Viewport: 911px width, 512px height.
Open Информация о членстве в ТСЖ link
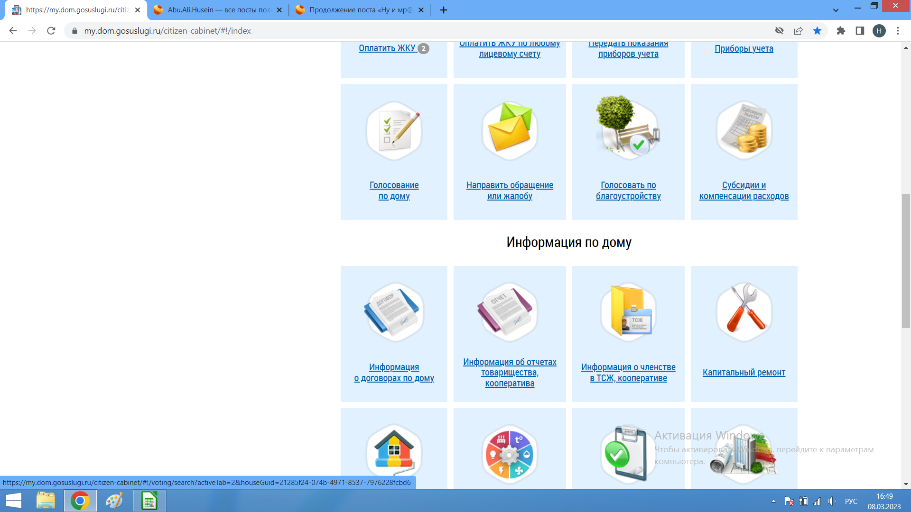click(x=628, y=373)
